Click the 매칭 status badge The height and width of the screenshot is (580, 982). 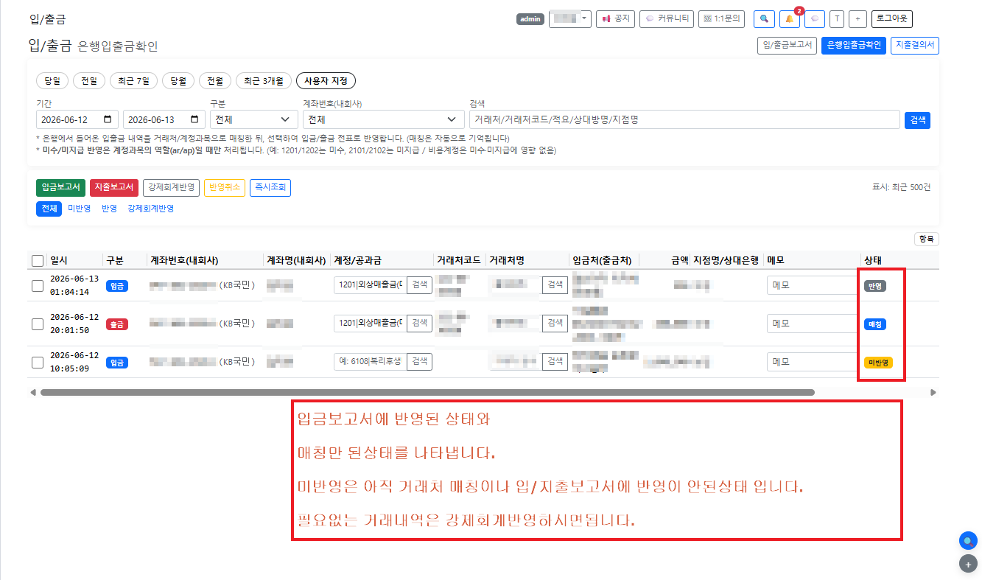click(x=875, y=324)
